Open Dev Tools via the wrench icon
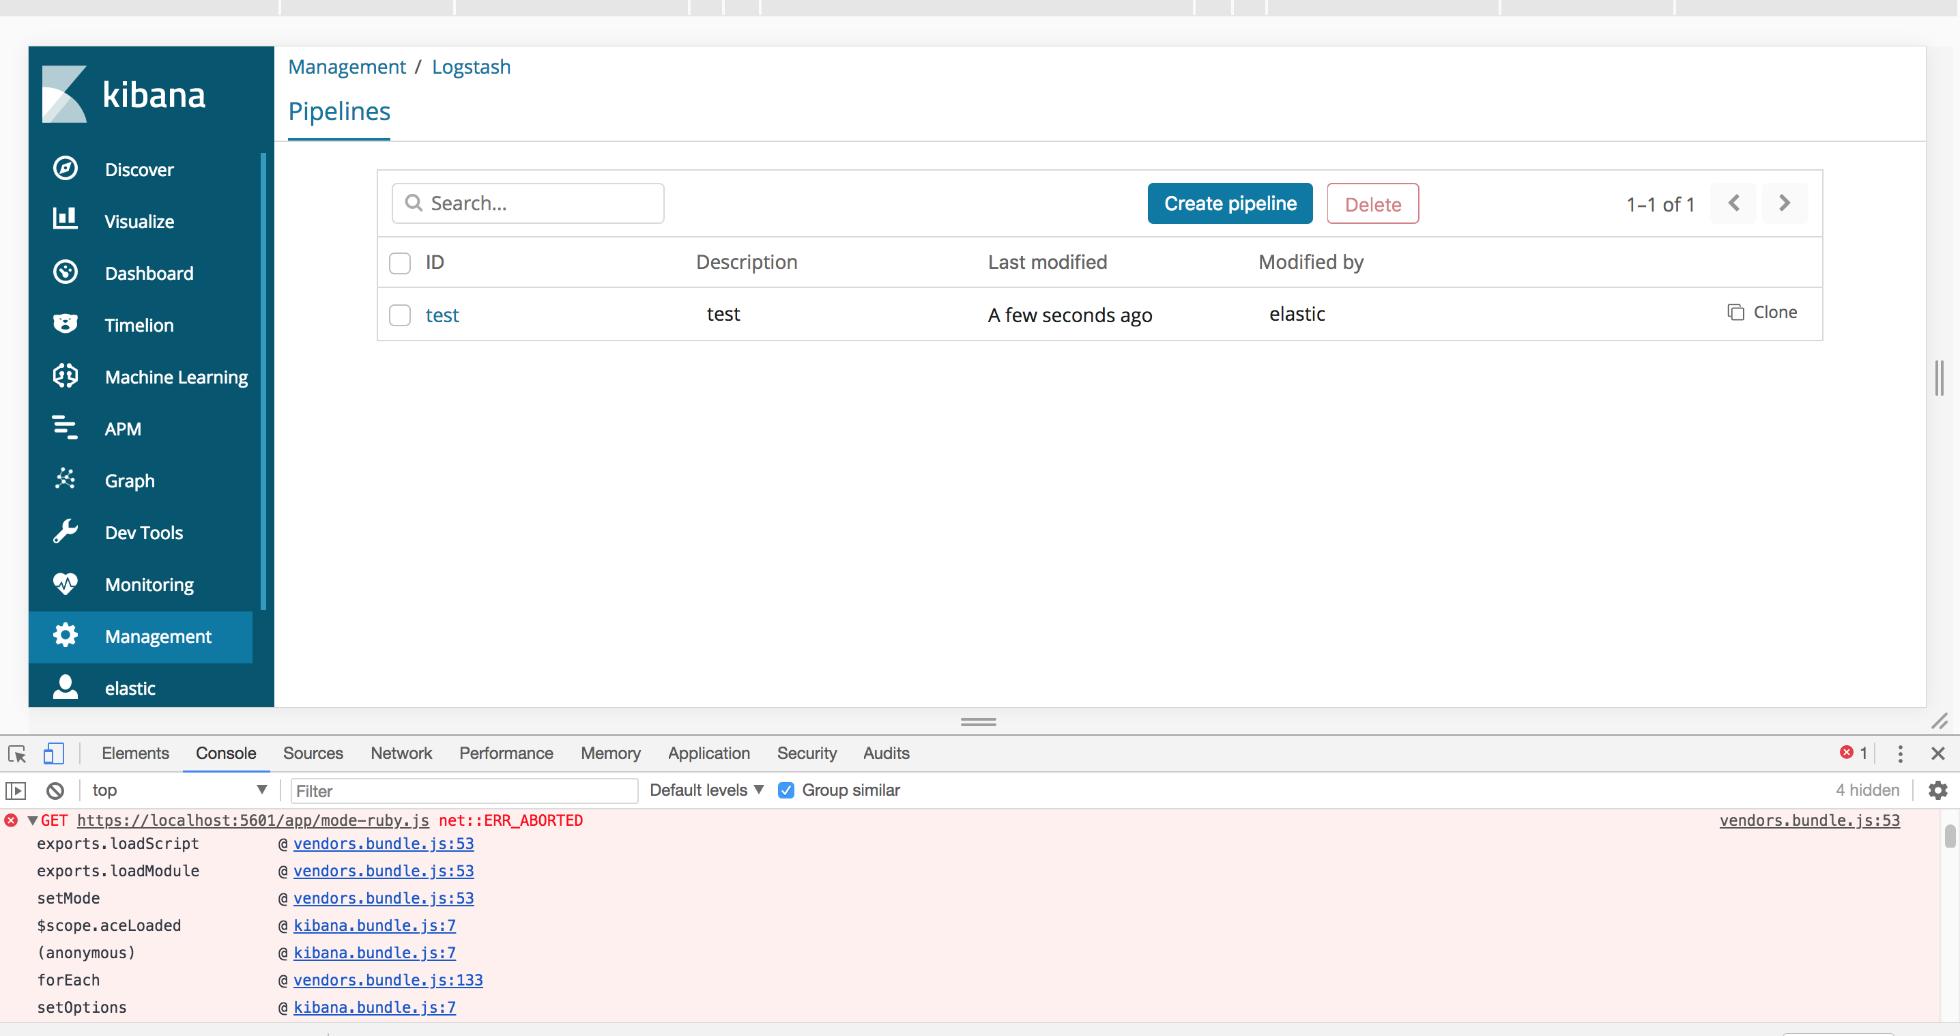This screenshot has height=1036, width=1960. tap(66, 532)
